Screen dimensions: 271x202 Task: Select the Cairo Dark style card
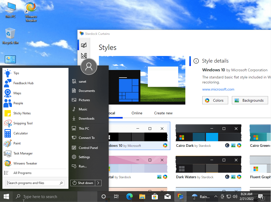[x=208, y=136]
